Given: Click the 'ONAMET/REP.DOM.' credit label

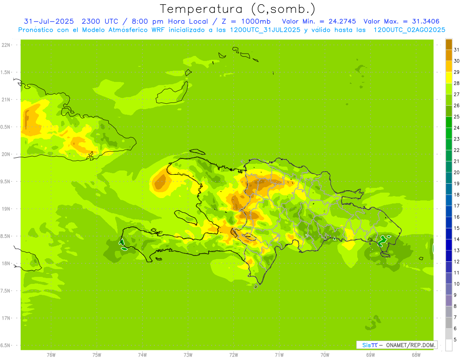Looking at the screenshot, I should pyautogui.click(x=410, y=345).
